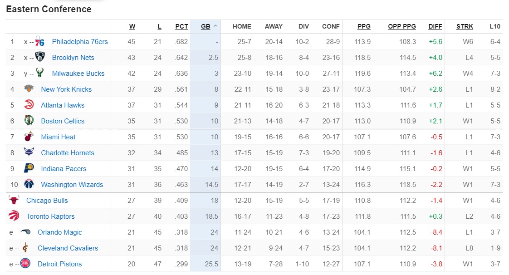The width and height of the screenshot is (509, 275).
Task: Sort table by PCT column header
Action: pyautogui.click(x=181, y=26)
